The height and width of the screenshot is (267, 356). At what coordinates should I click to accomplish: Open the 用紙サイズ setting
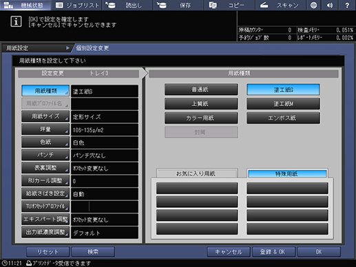pos(45,116)
